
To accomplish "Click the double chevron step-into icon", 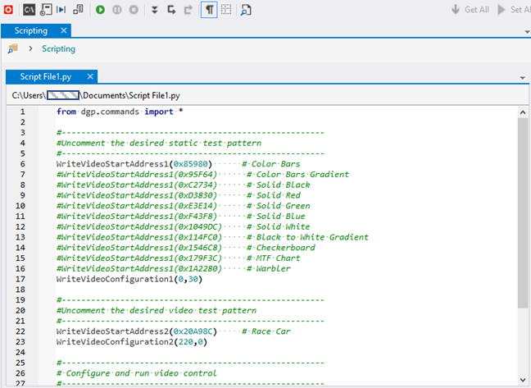I will [154, 10].
